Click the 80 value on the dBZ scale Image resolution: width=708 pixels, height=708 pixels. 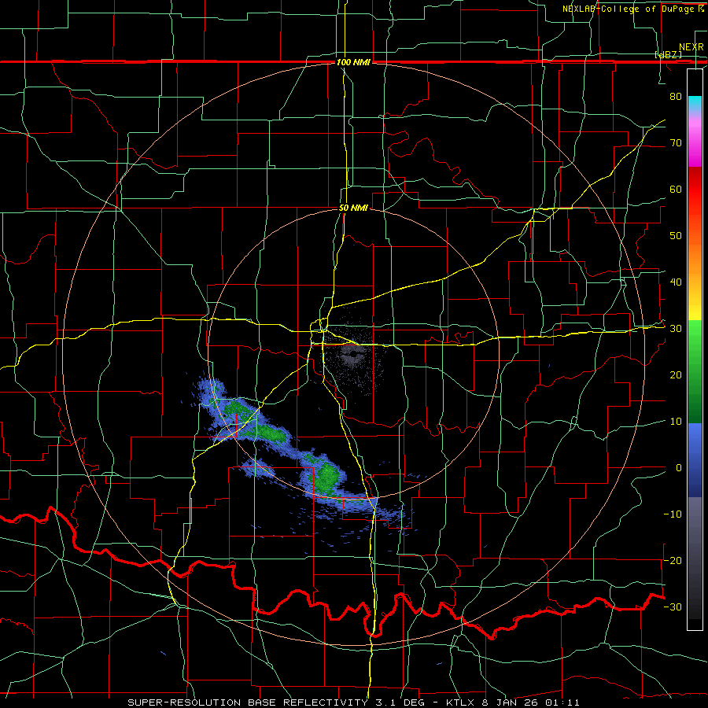point(676,96)
